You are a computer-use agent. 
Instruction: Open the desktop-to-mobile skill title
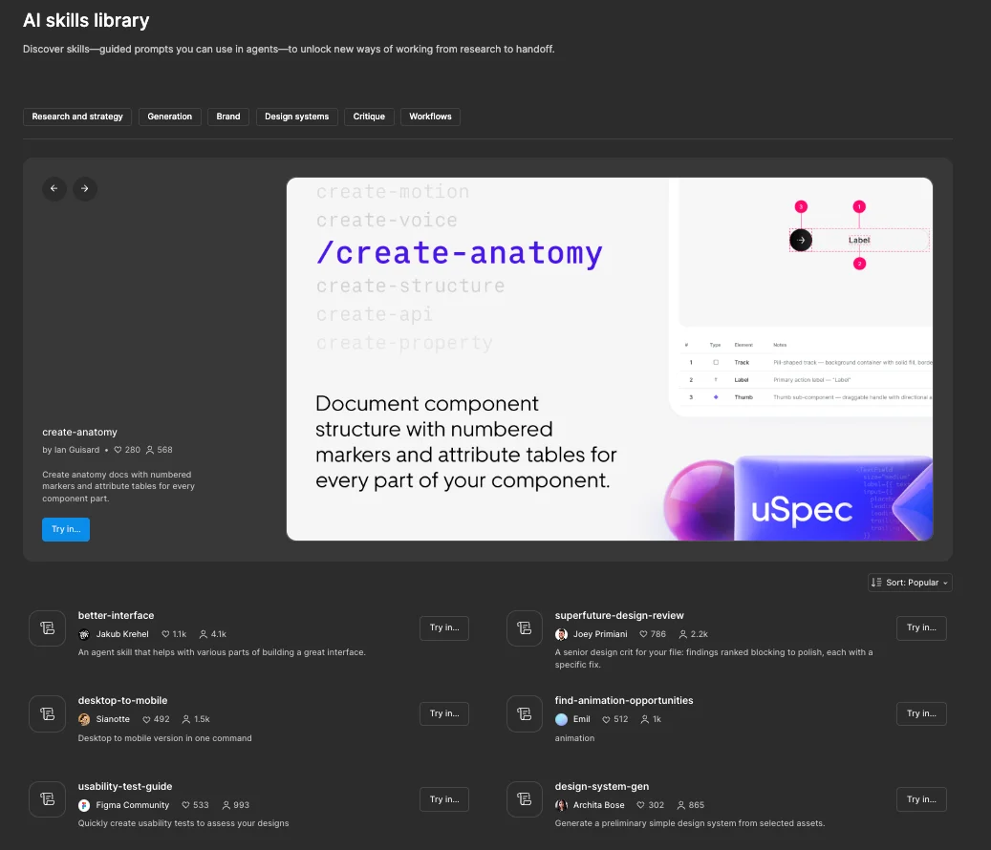tap(122, 700)
